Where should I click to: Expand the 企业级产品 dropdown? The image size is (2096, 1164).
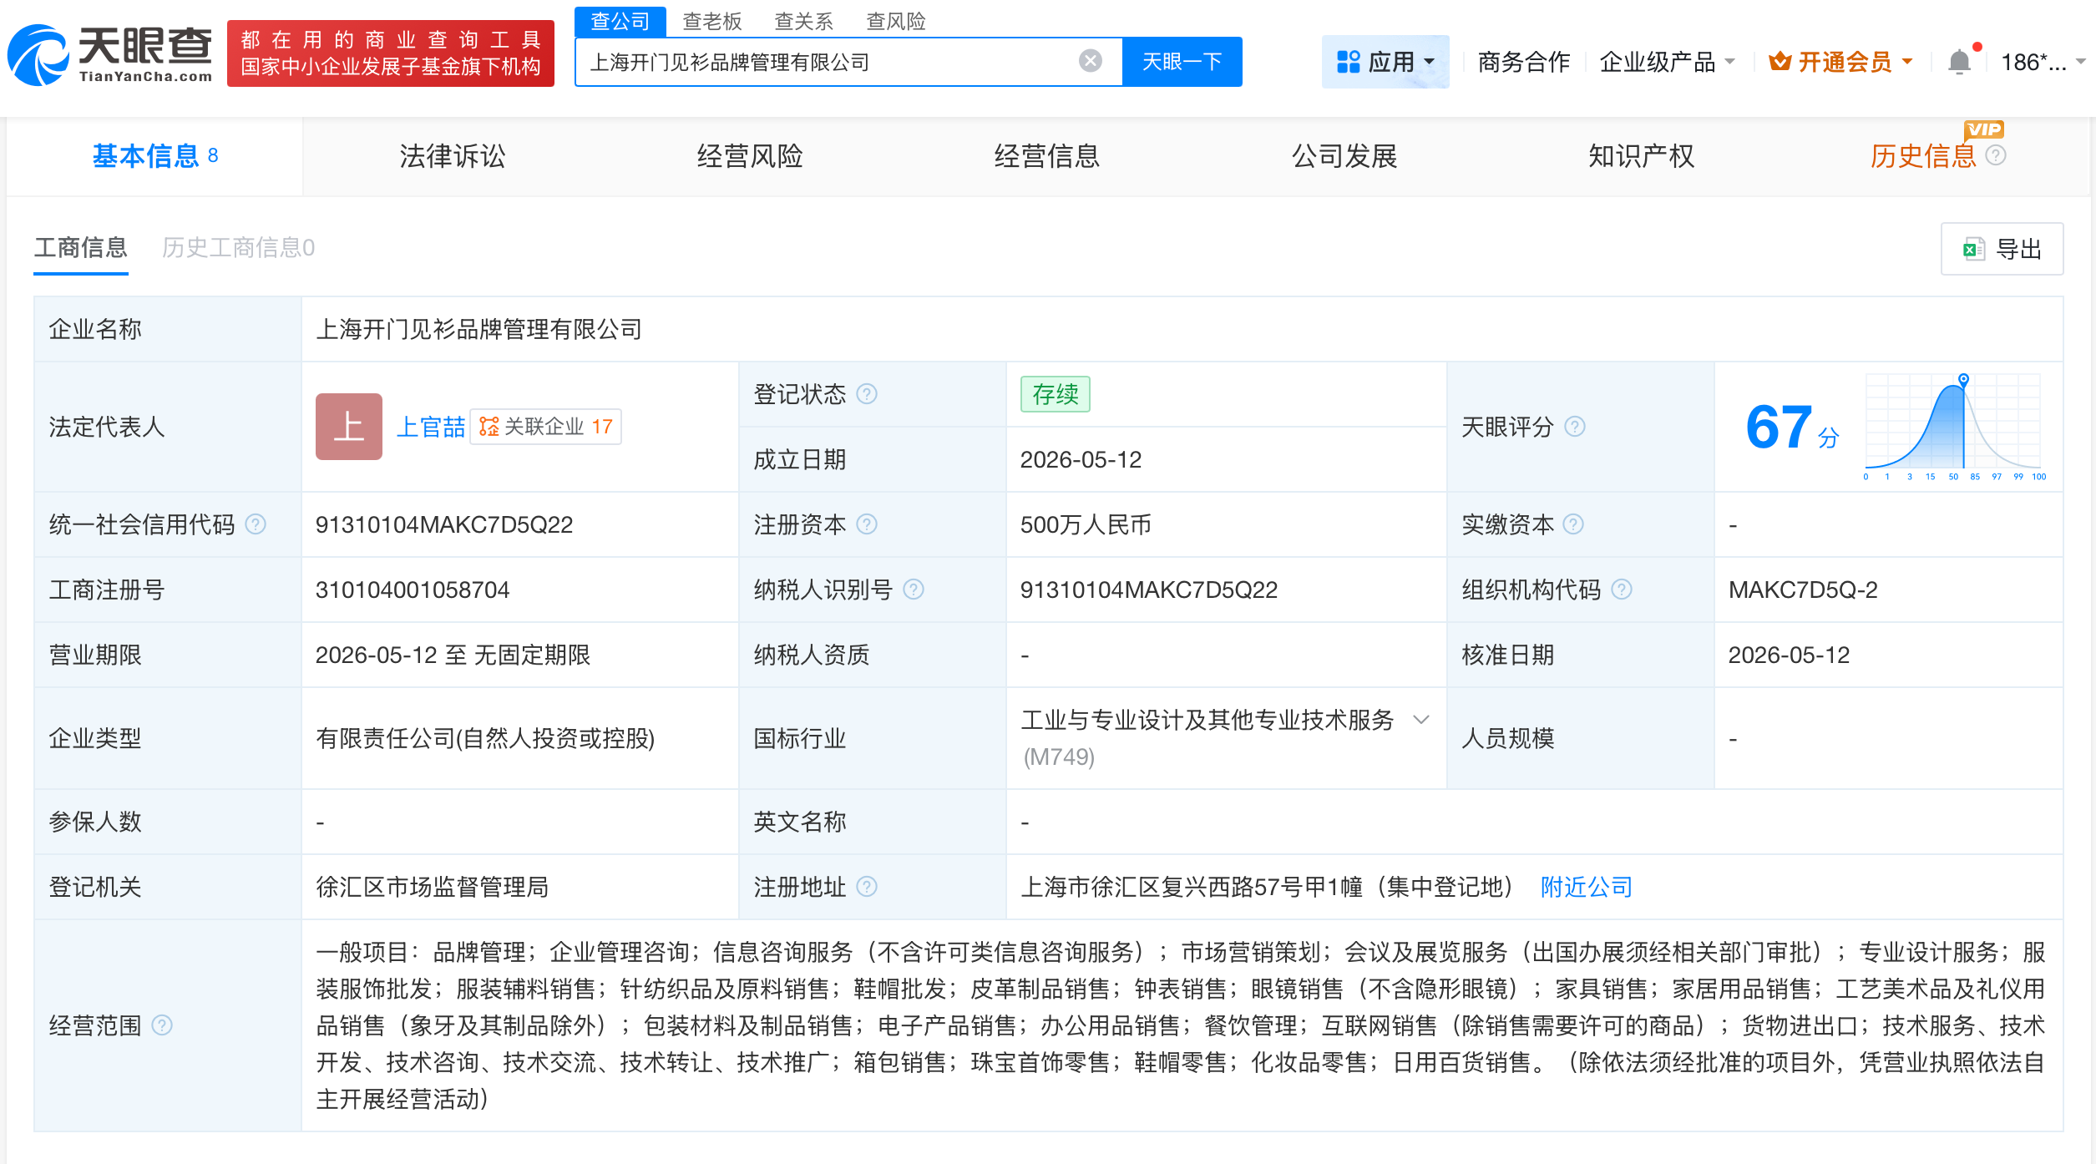click(x=1667, y=62)
